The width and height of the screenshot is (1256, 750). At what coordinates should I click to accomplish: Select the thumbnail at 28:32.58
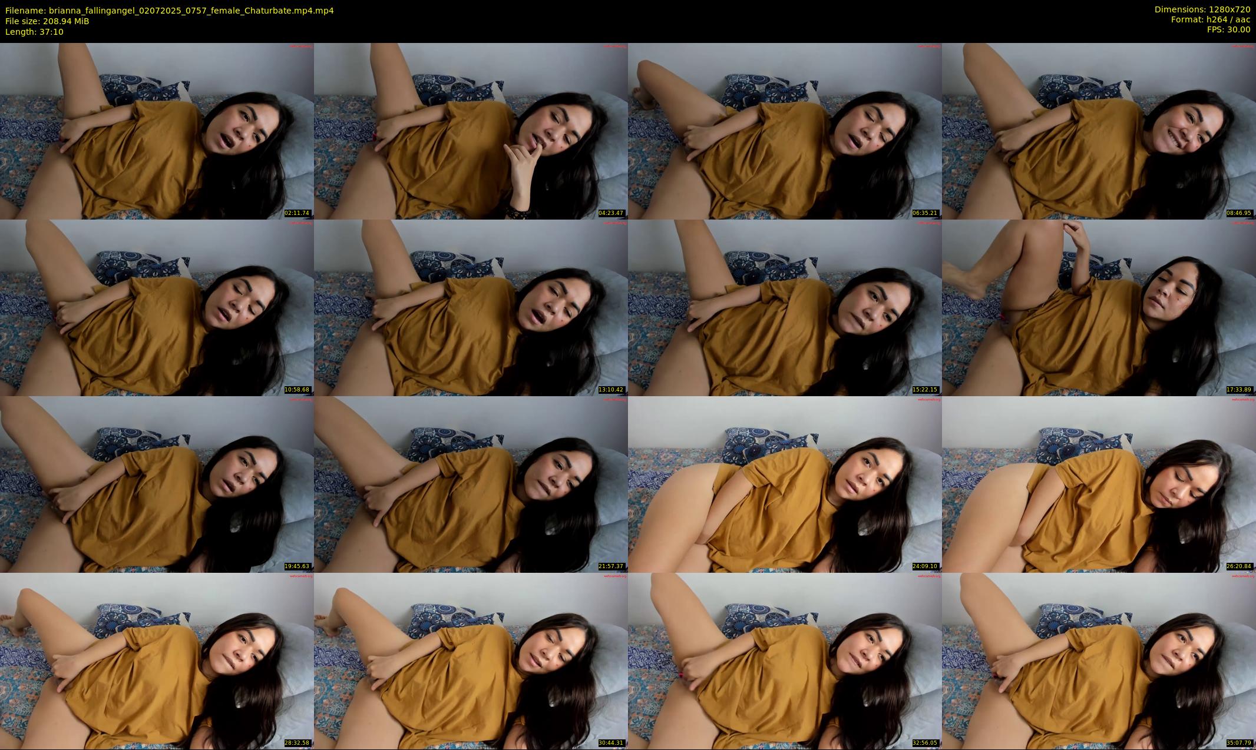[157, 661]
